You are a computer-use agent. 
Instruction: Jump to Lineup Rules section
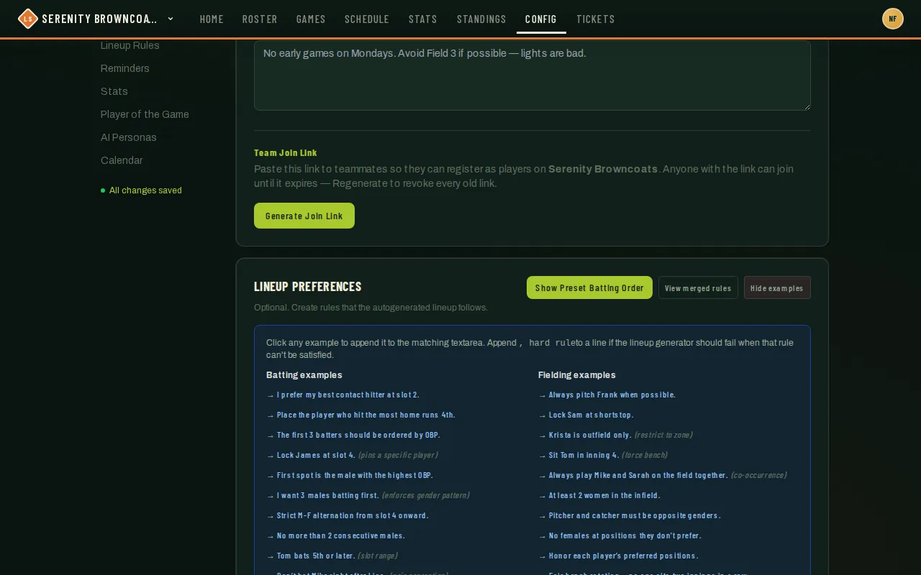click(130, 45)
